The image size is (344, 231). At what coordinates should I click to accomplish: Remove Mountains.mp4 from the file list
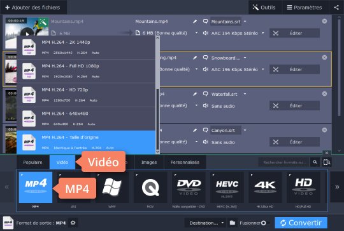pos(324,21)
